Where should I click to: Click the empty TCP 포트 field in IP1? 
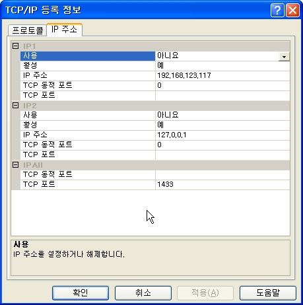pos(222,96)
